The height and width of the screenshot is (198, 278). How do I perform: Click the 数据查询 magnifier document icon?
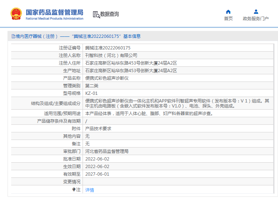coord(96,14)
